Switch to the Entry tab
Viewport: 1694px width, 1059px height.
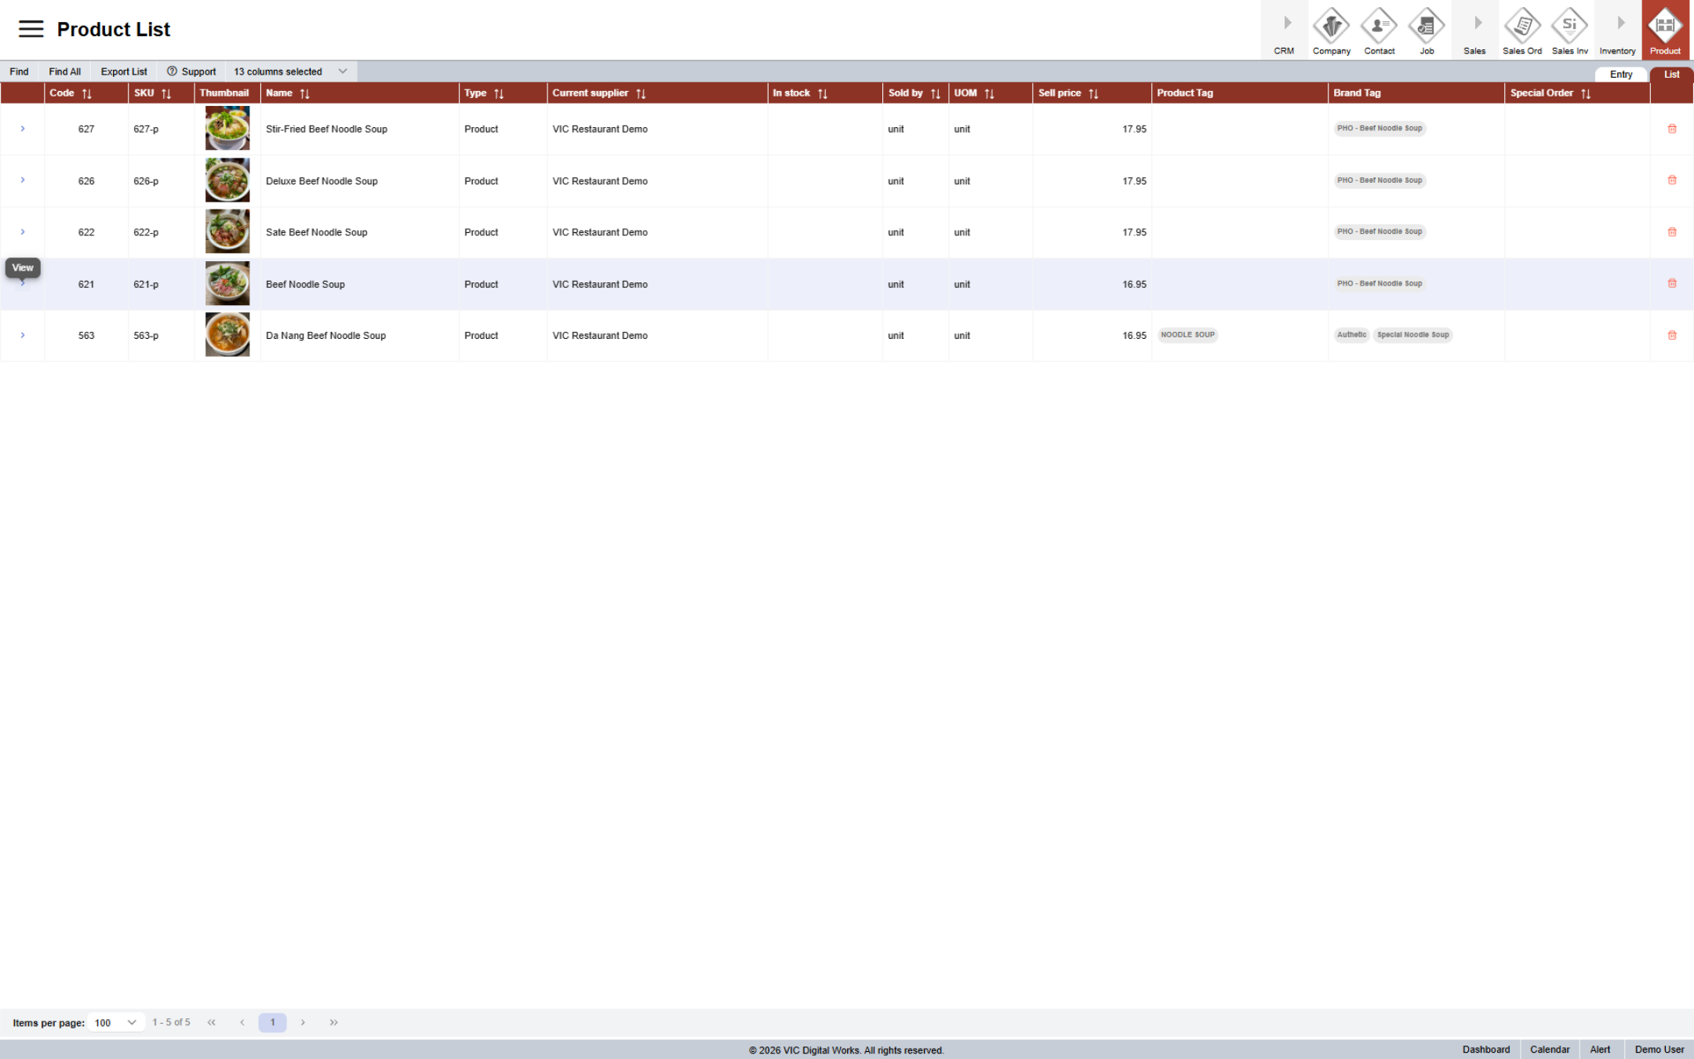(1620, 75)
